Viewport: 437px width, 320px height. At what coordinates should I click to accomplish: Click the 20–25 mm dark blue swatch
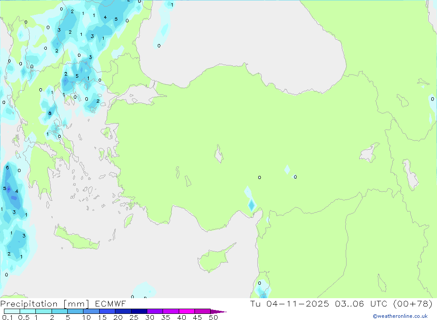coord(123,311)
